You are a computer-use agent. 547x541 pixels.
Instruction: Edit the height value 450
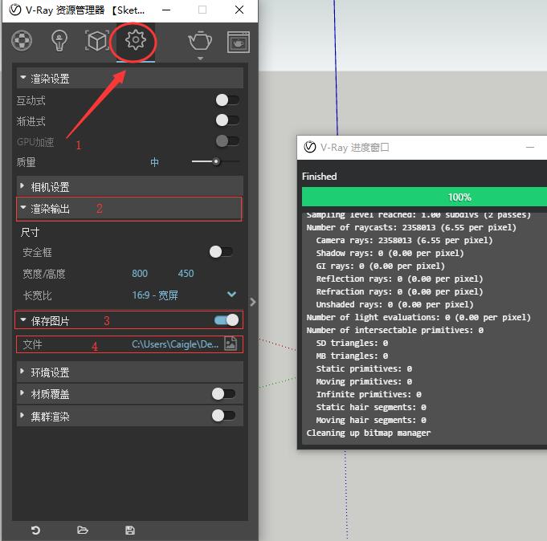(186, 274)
